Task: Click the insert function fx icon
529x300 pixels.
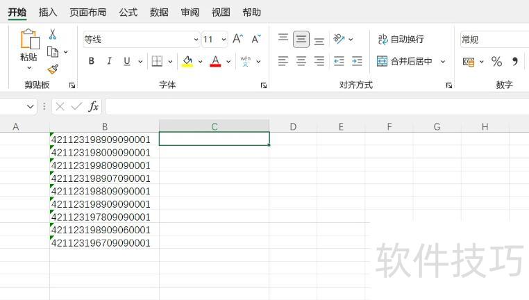Action: [94, 107]
